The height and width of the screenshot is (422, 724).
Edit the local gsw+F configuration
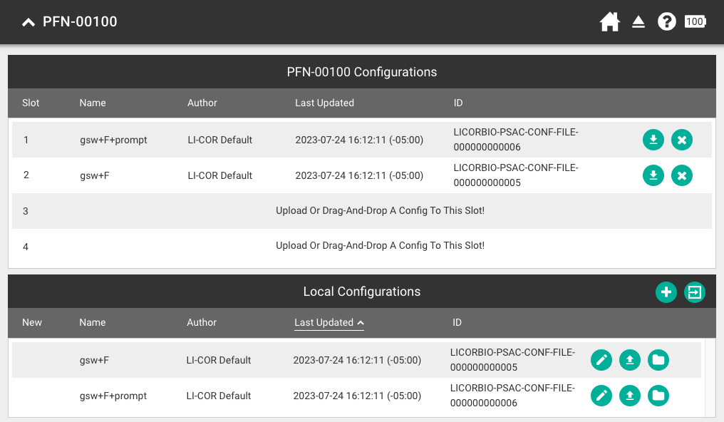click(601, 361)
